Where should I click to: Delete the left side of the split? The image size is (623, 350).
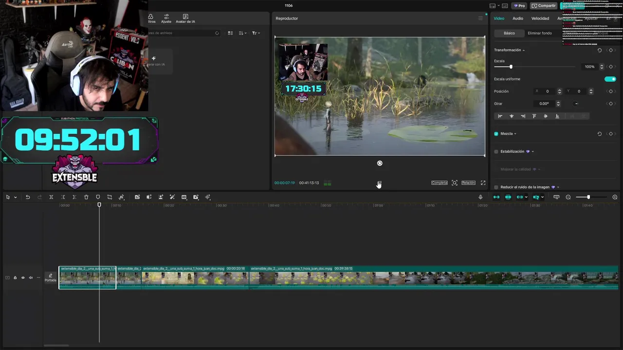(x=63, y=197)
